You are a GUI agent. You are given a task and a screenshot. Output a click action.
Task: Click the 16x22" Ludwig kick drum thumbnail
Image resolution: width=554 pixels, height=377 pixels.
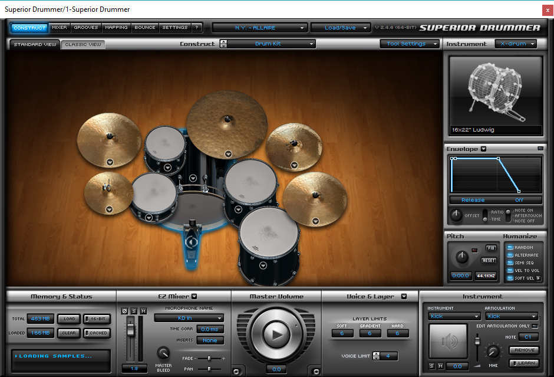point(495,95)
